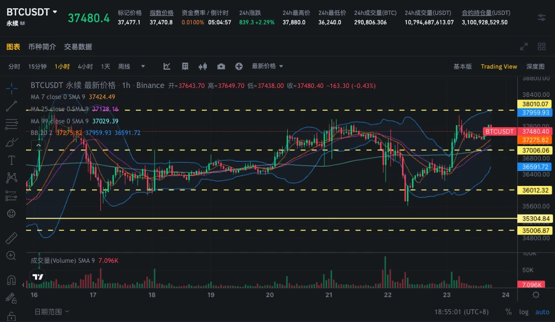This screenshot has width=555, height=322.
Task: Select the text annotation tool
Action: point(11,160)
